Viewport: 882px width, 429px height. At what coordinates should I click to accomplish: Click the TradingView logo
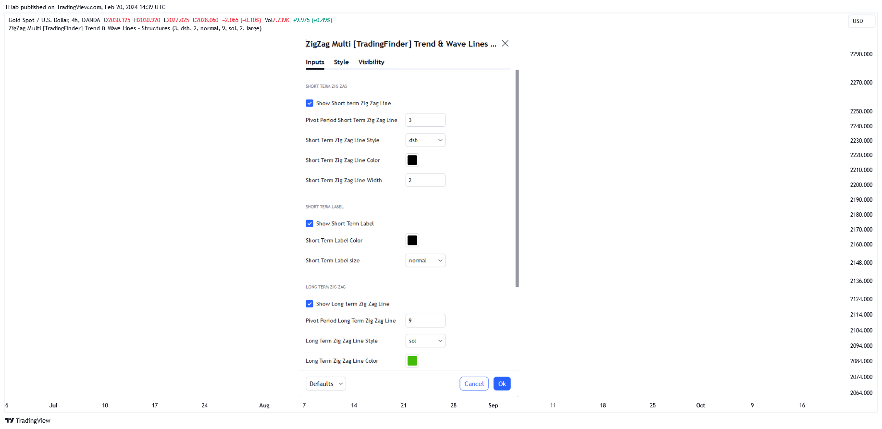coord(27,420)
